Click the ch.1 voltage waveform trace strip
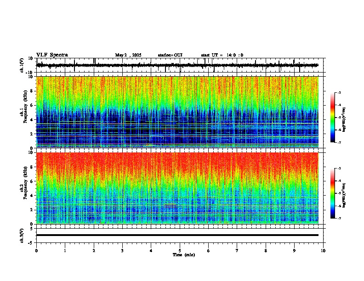The width and height of the screenshot is (364, 281). [x=177, y=65]
